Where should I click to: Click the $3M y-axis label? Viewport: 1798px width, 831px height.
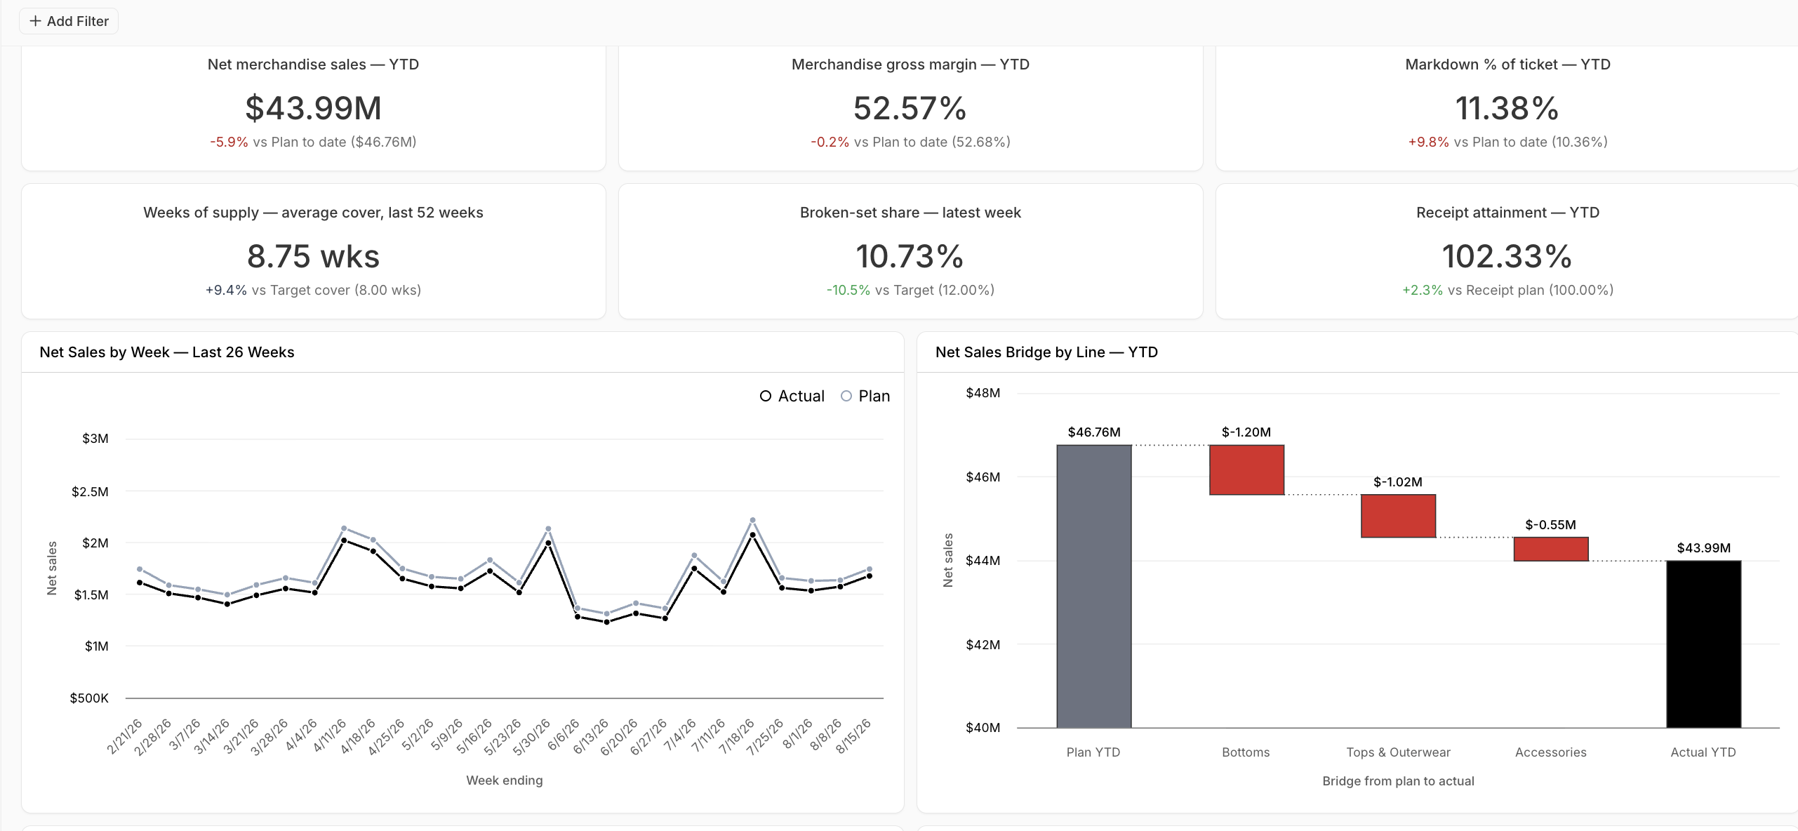(95, 439)
